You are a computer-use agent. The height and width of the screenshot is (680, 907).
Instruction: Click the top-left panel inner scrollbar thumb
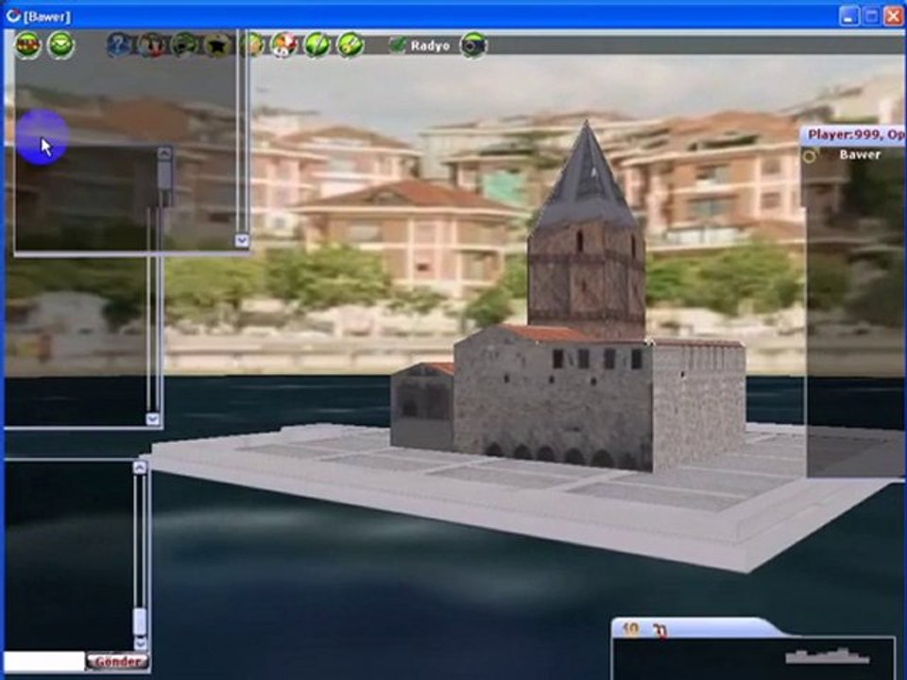tap(164, 176)
